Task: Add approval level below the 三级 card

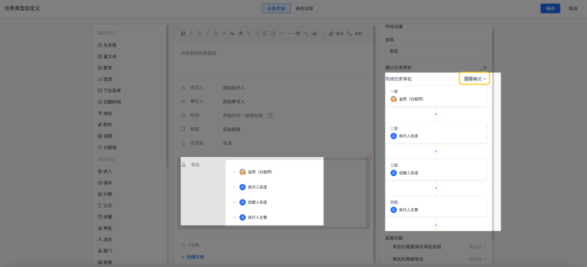Action: 436,188
